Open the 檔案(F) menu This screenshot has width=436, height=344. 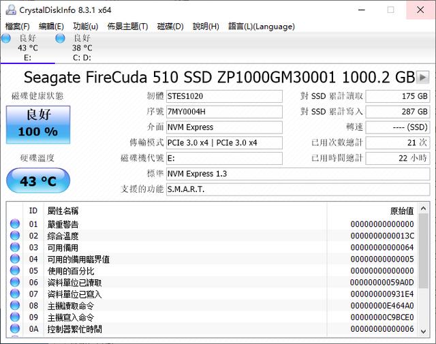pos(17,27)
